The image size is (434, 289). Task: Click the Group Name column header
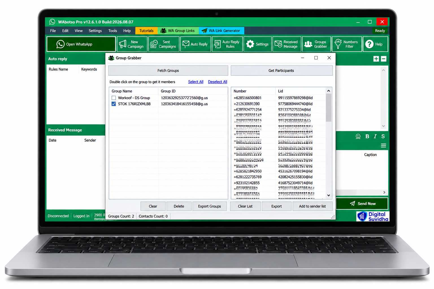pos(122,91)
